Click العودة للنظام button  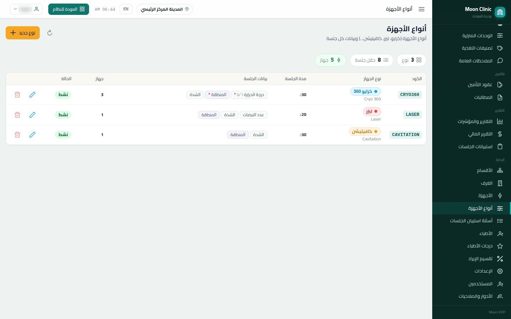68,9
